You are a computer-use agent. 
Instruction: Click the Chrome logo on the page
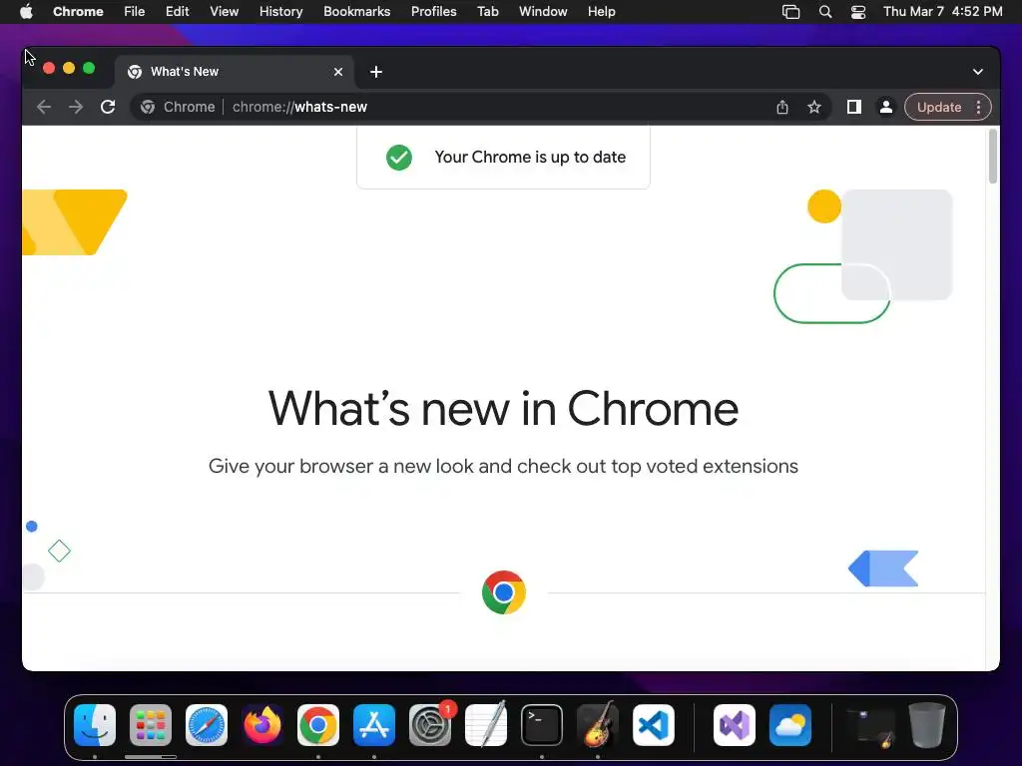(504, 592)
